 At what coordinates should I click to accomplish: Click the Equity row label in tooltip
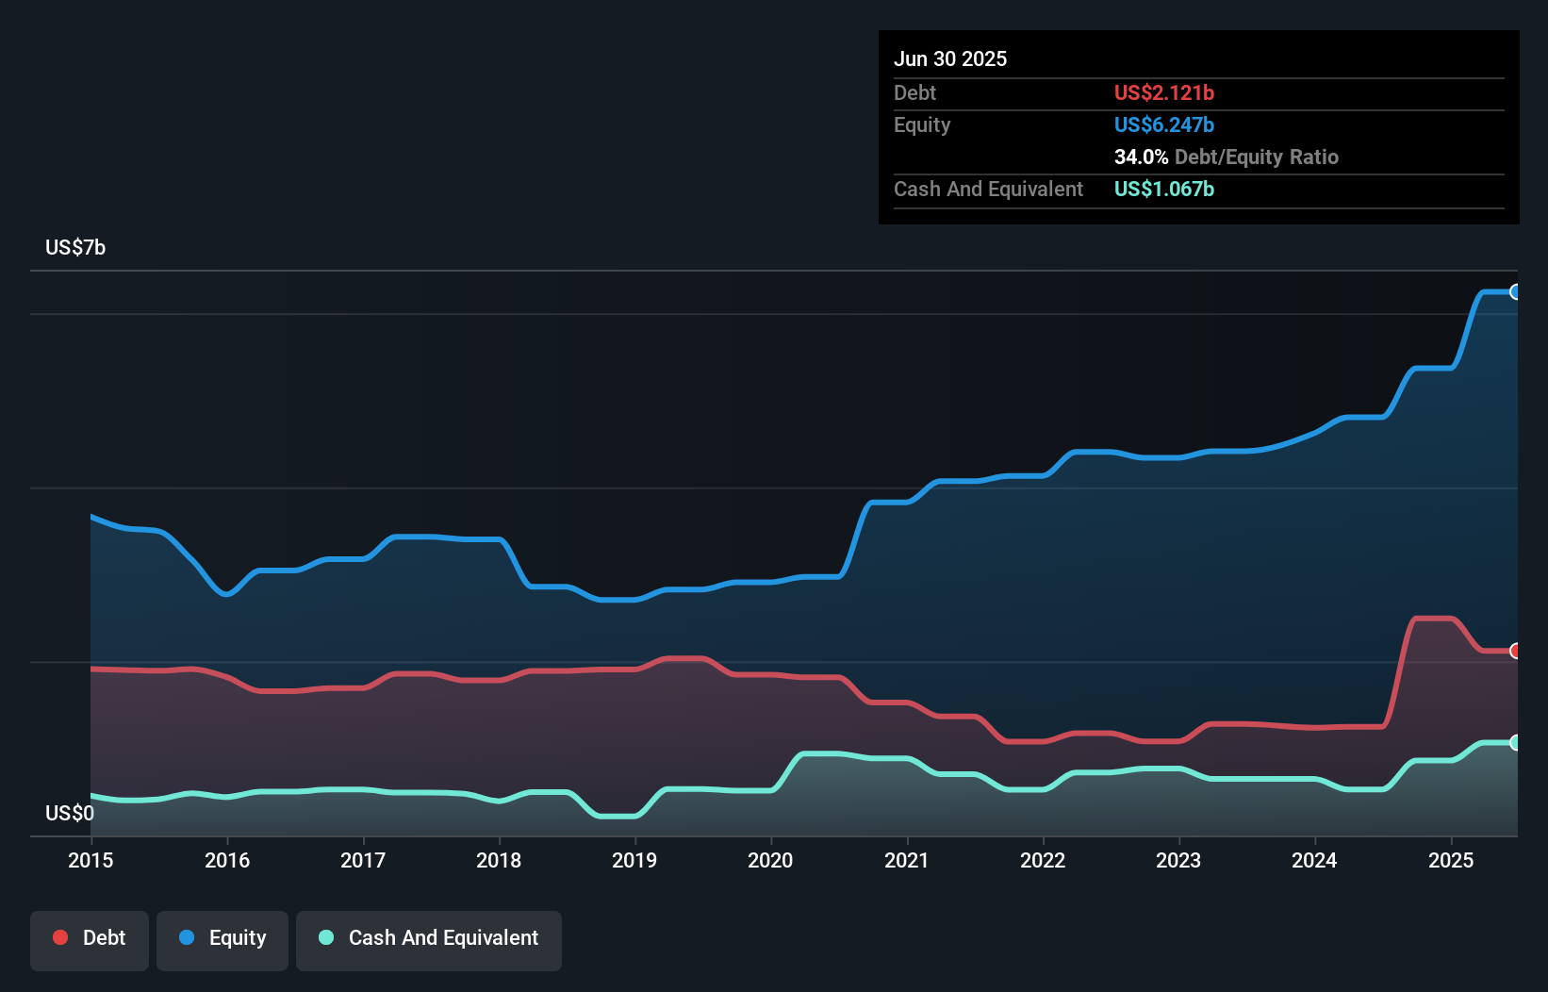click(x=922, y=125)
